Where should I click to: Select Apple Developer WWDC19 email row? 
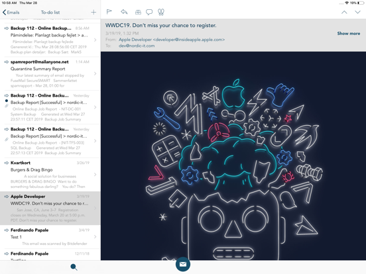[x=50, y=208]
